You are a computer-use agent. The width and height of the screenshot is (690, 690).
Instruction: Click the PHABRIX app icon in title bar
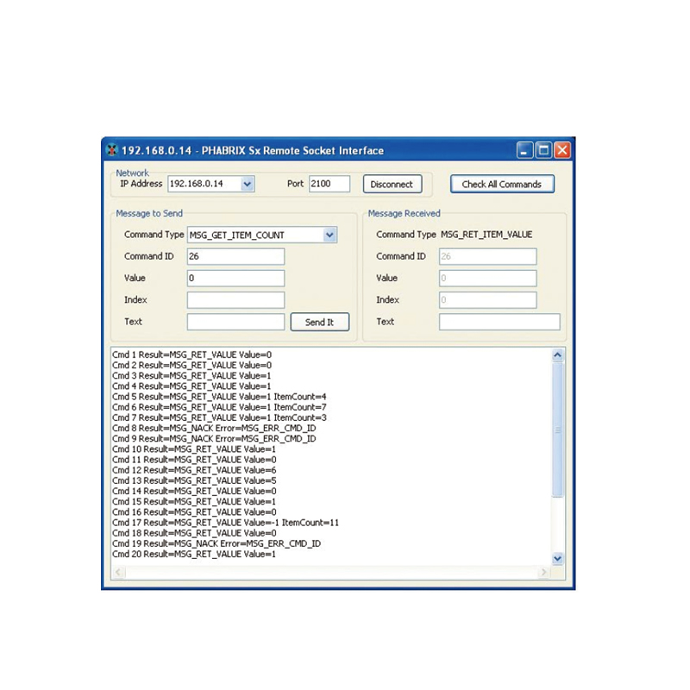coord(112,150)
